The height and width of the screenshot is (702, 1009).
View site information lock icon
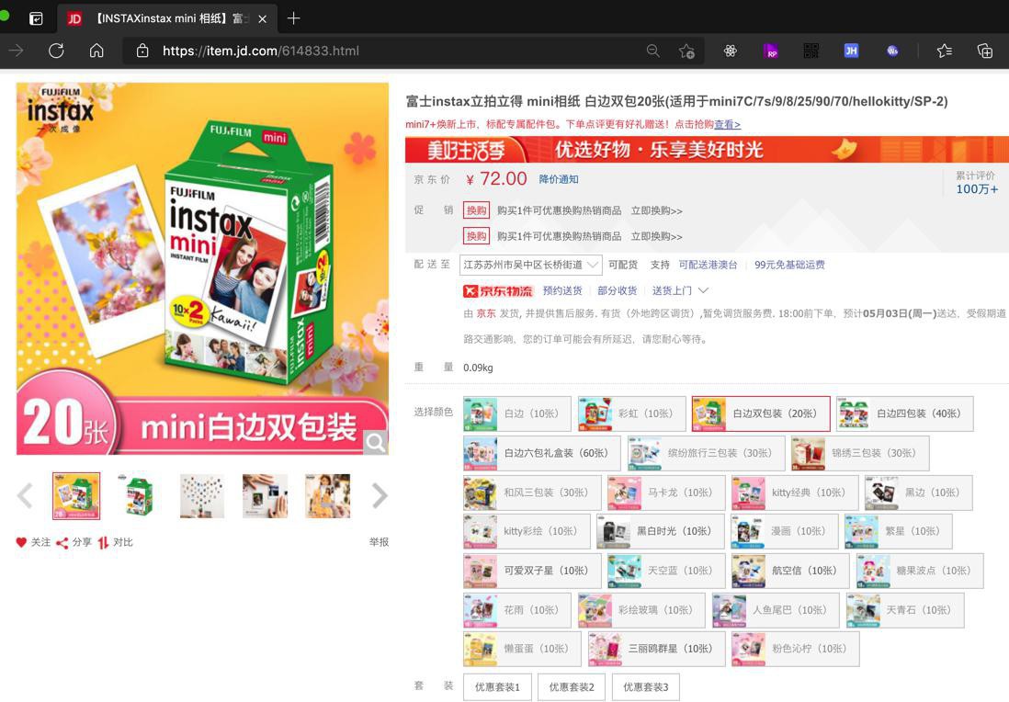click(x=142, y=51)
